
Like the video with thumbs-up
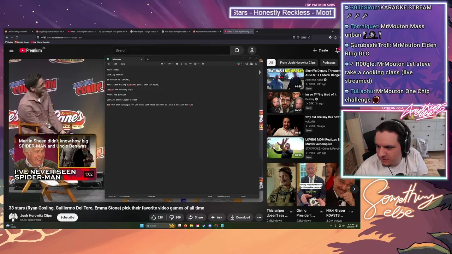click(x=157, y=217)
